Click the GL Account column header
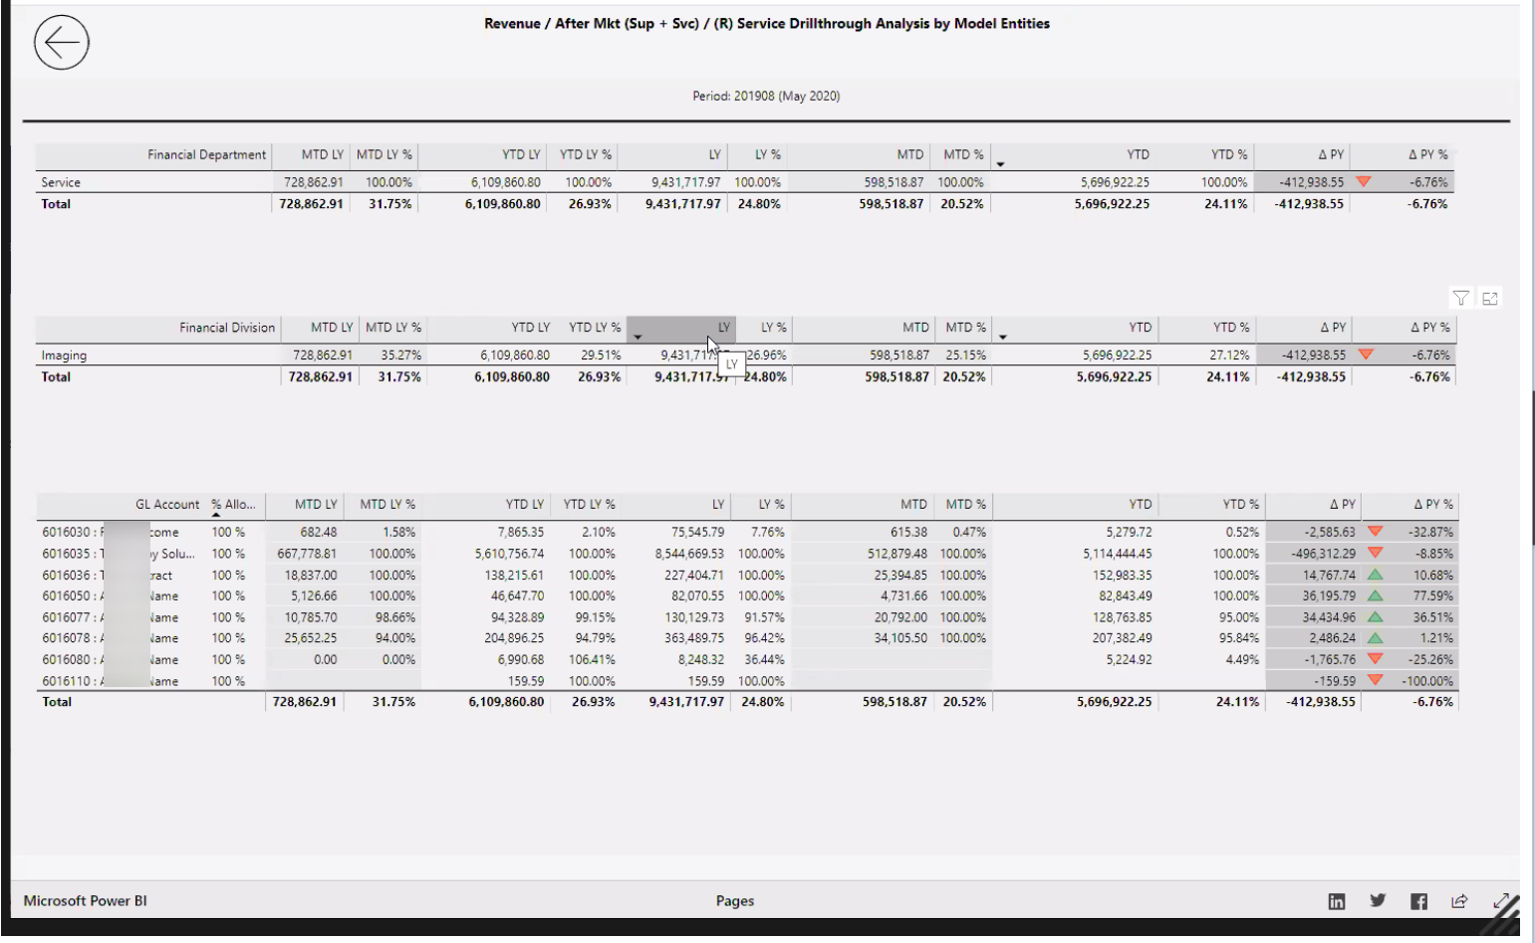 click(x=167, y=505)
